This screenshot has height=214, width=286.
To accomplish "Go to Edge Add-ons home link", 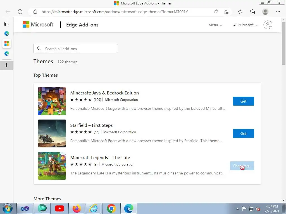I will pos(82,25).
